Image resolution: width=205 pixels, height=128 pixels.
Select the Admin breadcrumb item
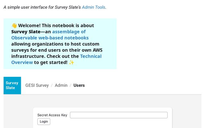(61, 85)
